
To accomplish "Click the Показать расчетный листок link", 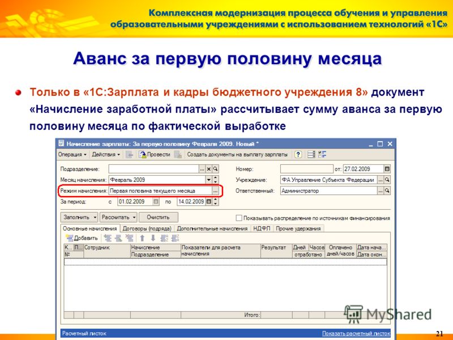I will click(356, 333).
